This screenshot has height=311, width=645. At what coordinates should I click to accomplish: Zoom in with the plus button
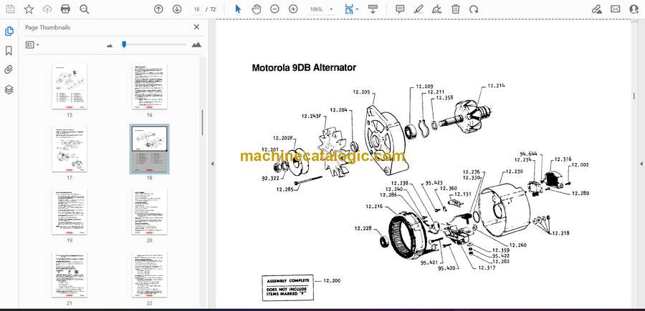293,9
